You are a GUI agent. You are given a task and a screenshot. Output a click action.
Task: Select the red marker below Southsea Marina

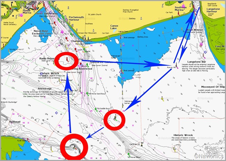click(x=179, y=14)
